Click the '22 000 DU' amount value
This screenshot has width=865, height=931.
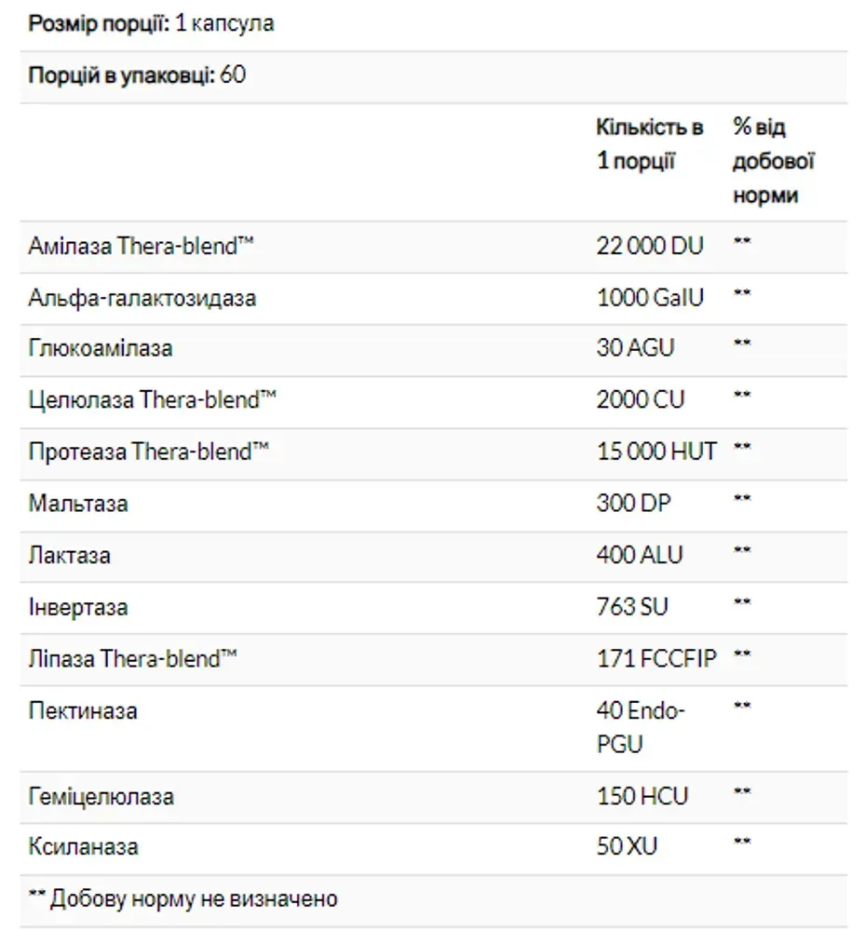(x=650, y=246)
